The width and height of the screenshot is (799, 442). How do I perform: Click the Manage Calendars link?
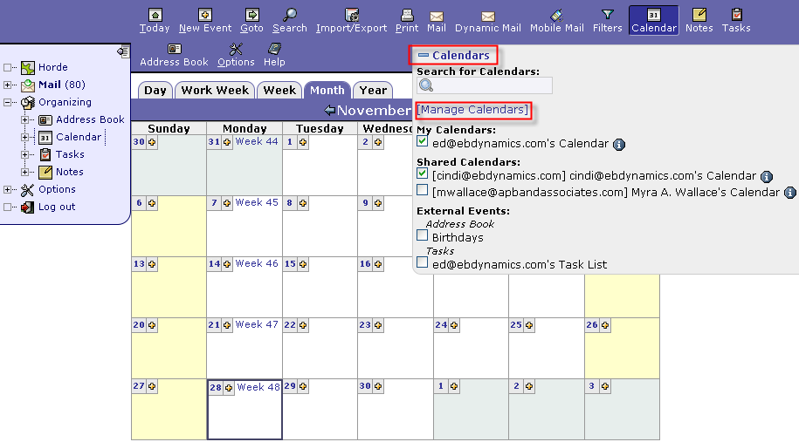click(x=473, y=110)
